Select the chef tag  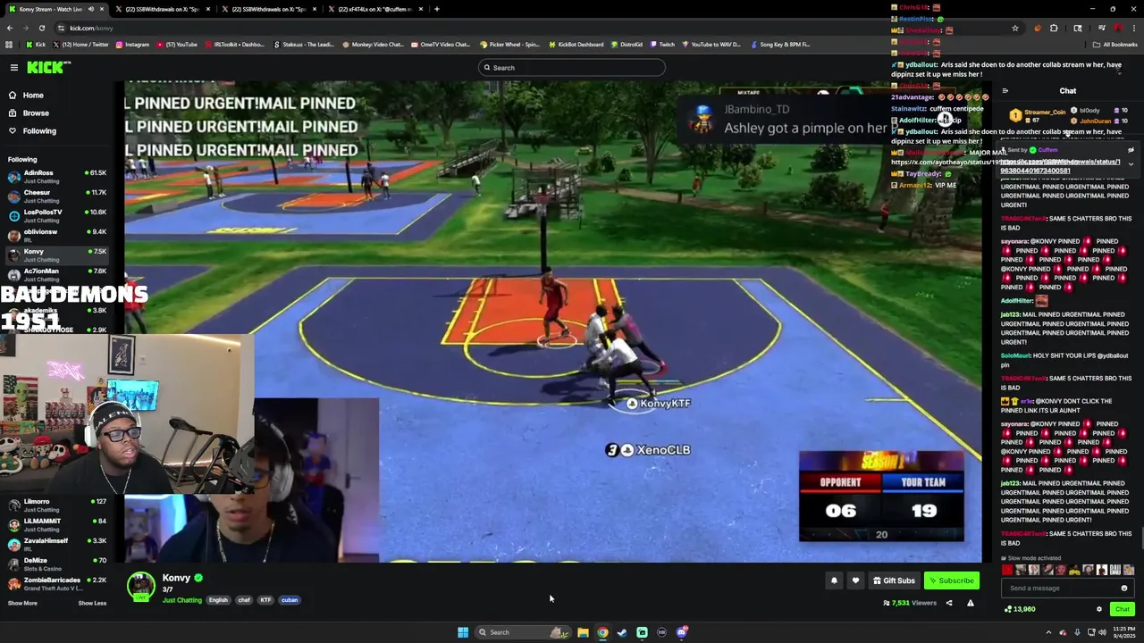tap(244, 600)
